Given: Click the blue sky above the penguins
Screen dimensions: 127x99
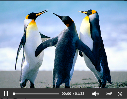Looking at the screenshot, I should 63,6.
